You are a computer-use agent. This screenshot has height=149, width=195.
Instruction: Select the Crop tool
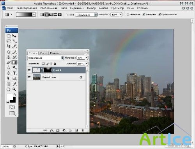pyautogui.click(x=9, y=46)
